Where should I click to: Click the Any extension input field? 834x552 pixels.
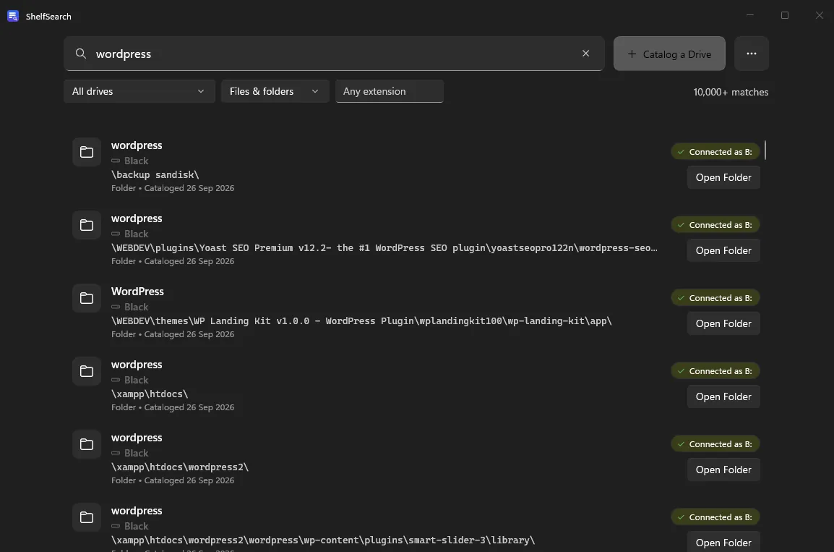click(390, 91)
